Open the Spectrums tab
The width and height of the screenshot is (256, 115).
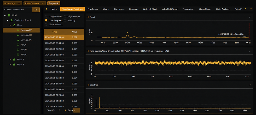[x=119, y=9]
